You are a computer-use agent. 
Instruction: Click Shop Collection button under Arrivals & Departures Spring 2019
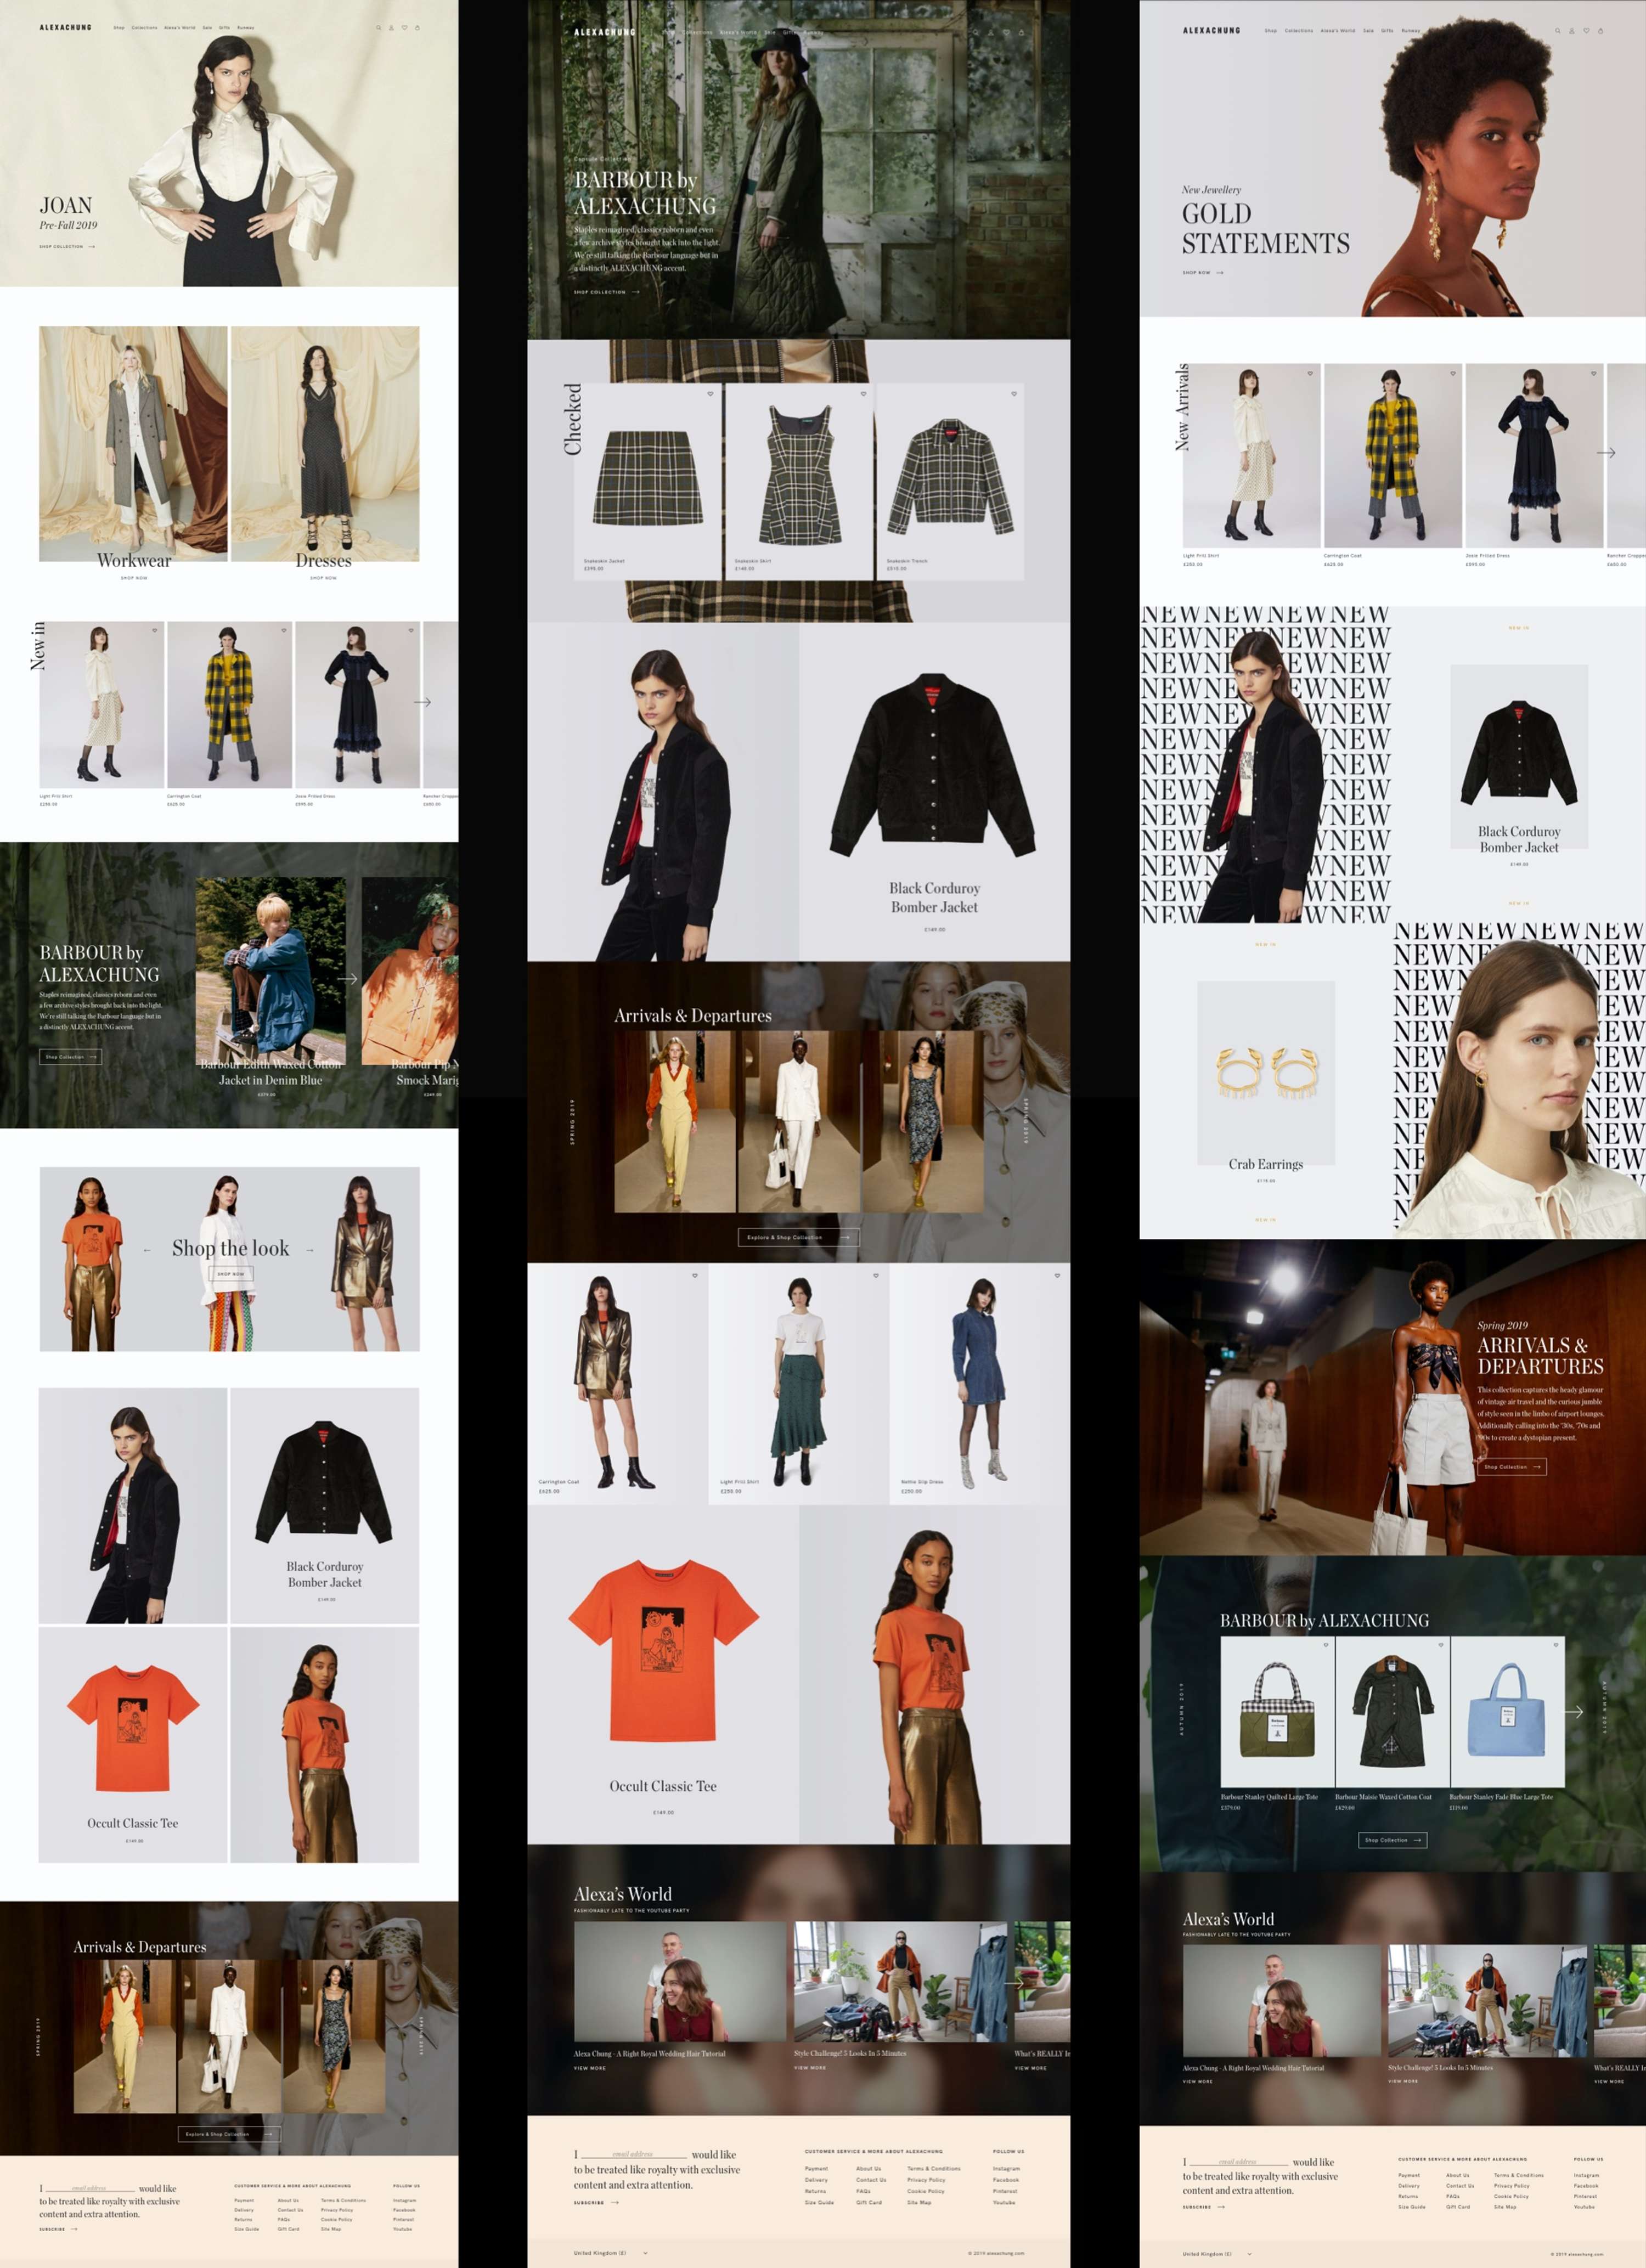[x=1512, y=1467]
